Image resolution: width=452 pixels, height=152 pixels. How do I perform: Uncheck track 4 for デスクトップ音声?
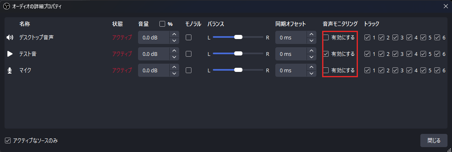coord(409,37)
